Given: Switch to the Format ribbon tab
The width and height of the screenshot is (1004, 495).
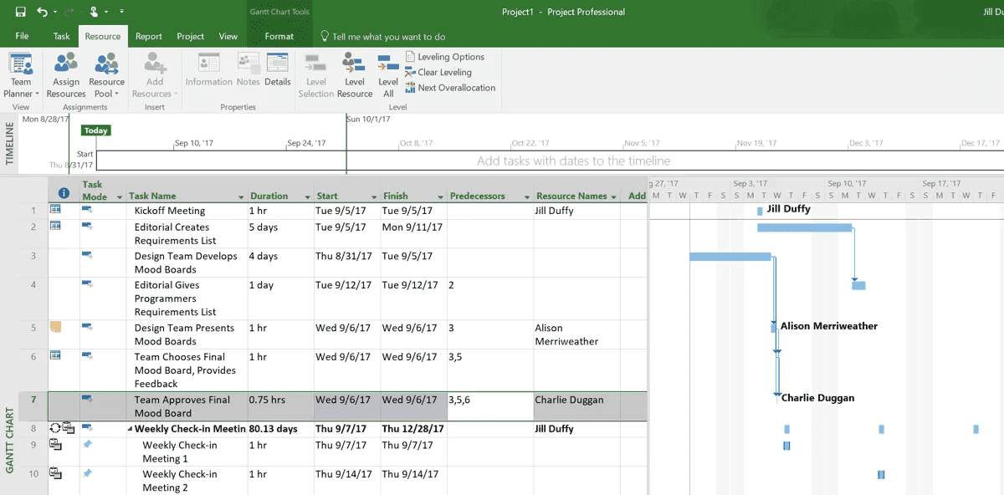Looking at the screenshot, I should coord(279,37).
